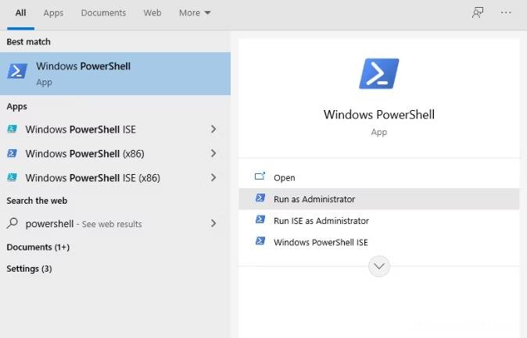Viewport: 527px width, 338px height.
Task: Click the Best match heading
Action: click(29, 42)
